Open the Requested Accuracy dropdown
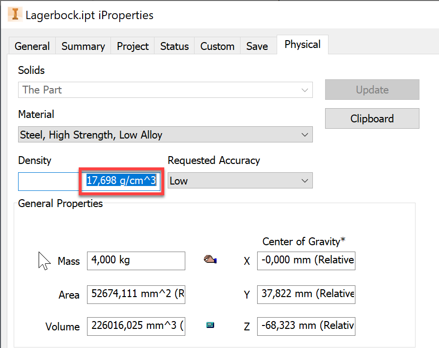This screenshot has width=439, height=348. click(305, 181)
